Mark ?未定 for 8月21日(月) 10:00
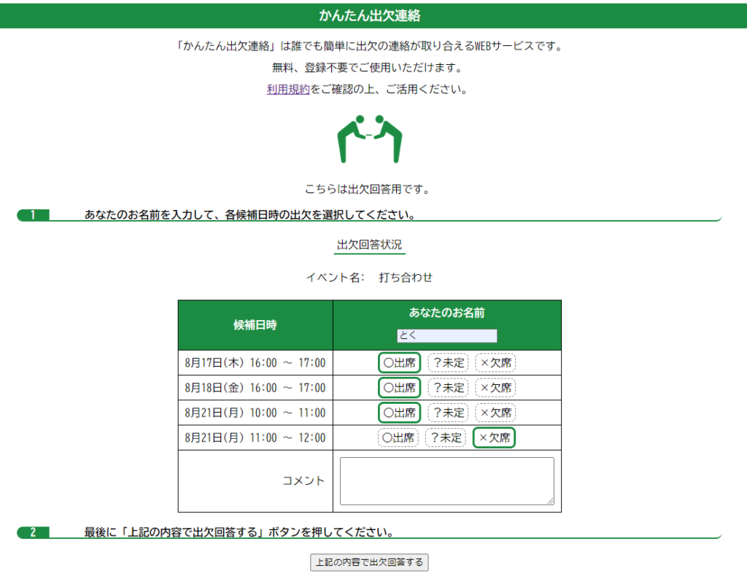 (449, 412)
